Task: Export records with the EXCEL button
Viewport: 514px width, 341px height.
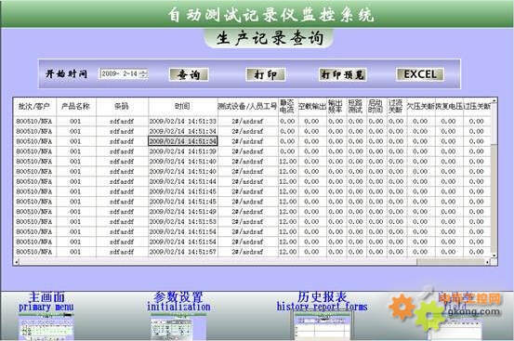Action: point(420,74)
